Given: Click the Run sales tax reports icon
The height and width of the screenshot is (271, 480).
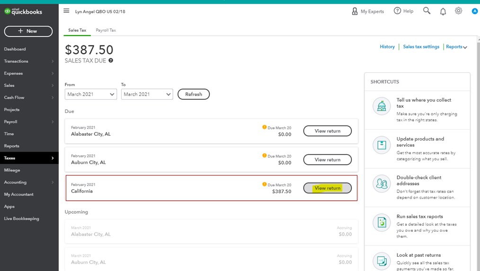Looking at the screenshot, I should tap(382, 222).
